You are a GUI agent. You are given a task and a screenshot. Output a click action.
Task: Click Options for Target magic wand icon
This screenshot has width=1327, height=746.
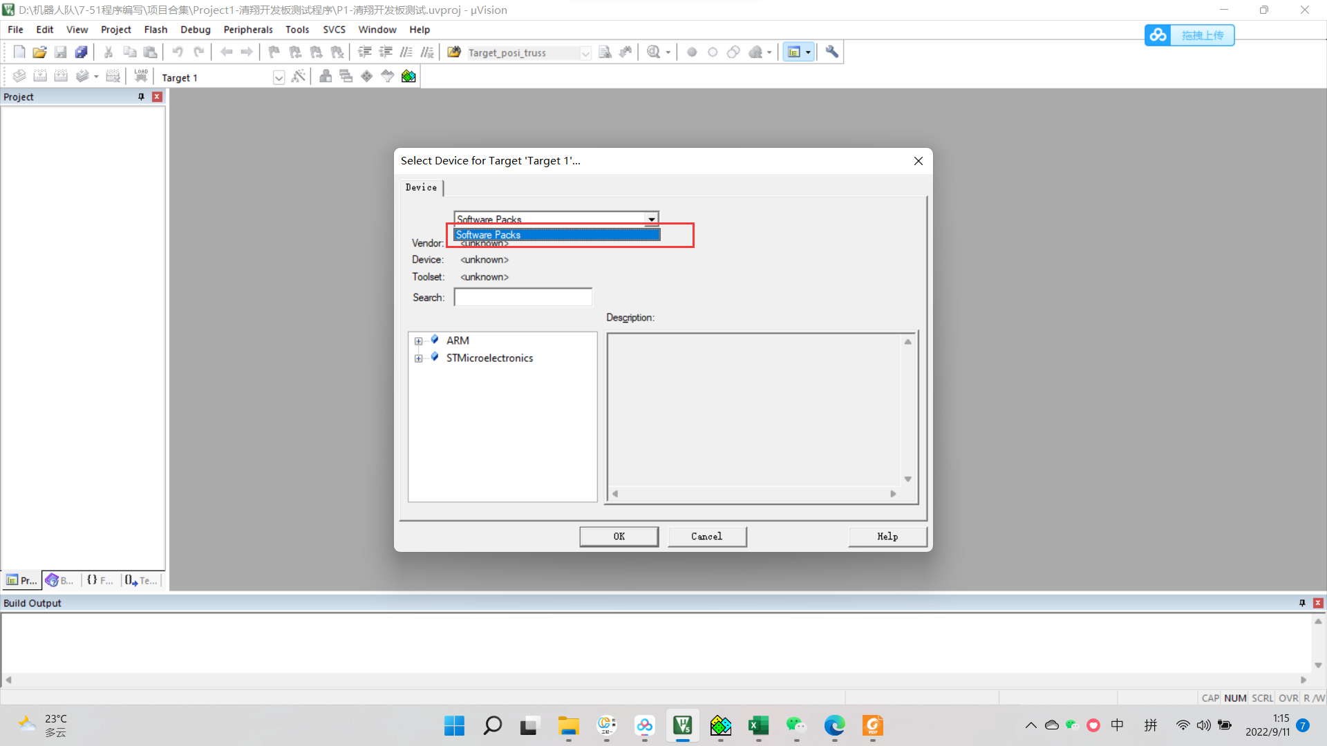coord(299,77)
